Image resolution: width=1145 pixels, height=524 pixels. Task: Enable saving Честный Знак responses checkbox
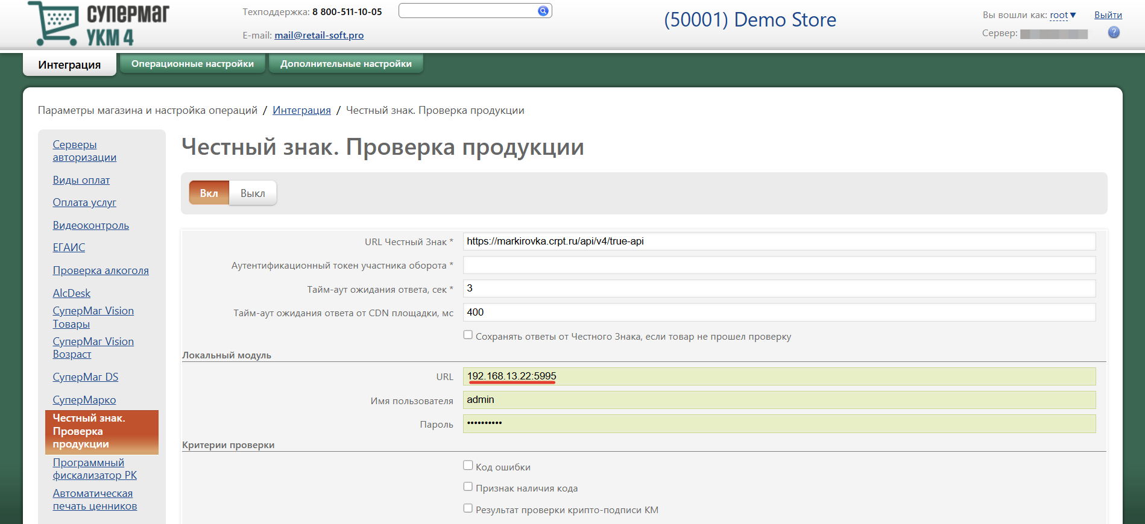468,335
